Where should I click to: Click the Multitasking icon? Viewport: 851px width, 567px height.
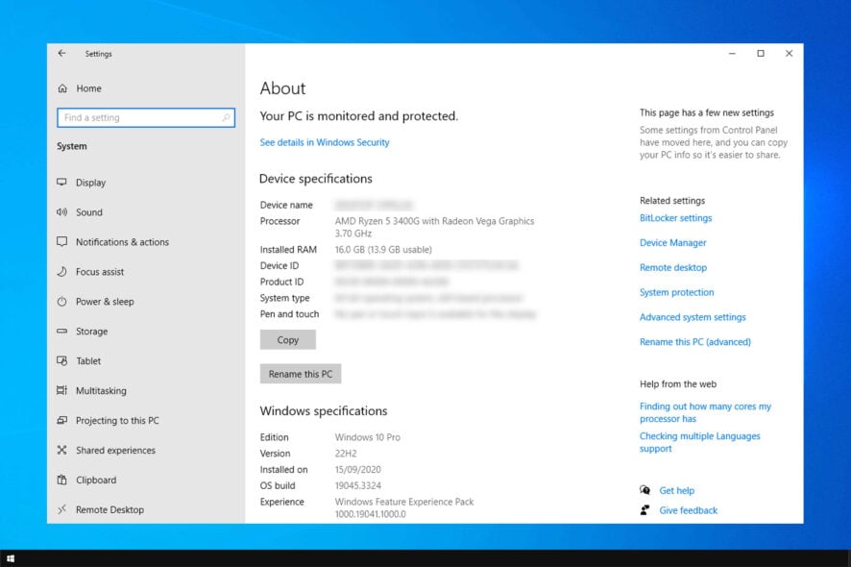coord(61,390)
